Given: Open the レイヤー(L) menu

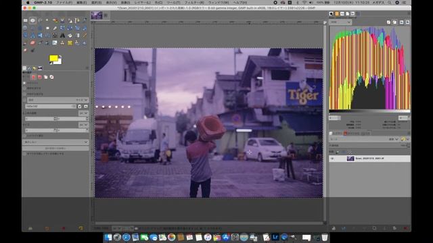Looking at the screenshot, I should click(x=142, y=3).
